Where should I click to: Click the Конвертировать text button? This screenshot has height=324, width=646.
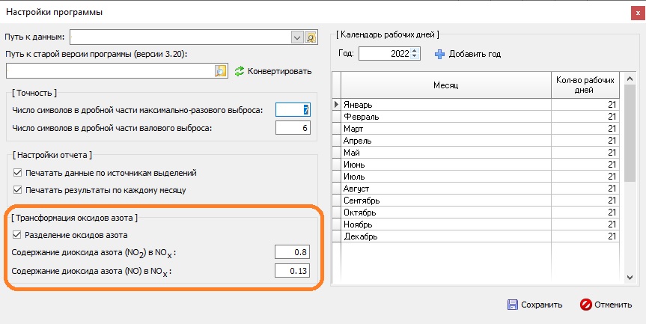click(281, 71)
